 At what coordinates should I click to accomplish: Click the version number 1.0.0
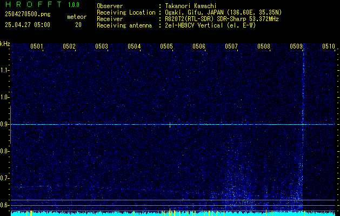pos(74,5)
